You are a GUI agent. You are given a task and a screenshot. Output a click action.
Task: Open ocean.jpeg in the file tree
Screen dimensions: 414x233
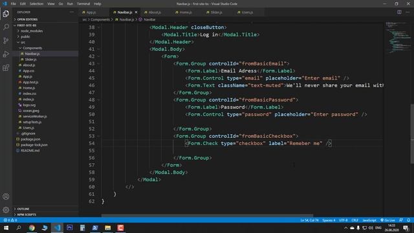[31, 111]
